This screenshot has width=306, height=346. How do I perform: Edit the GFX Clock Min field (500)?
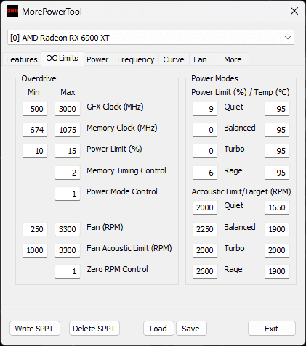[35, 109]
